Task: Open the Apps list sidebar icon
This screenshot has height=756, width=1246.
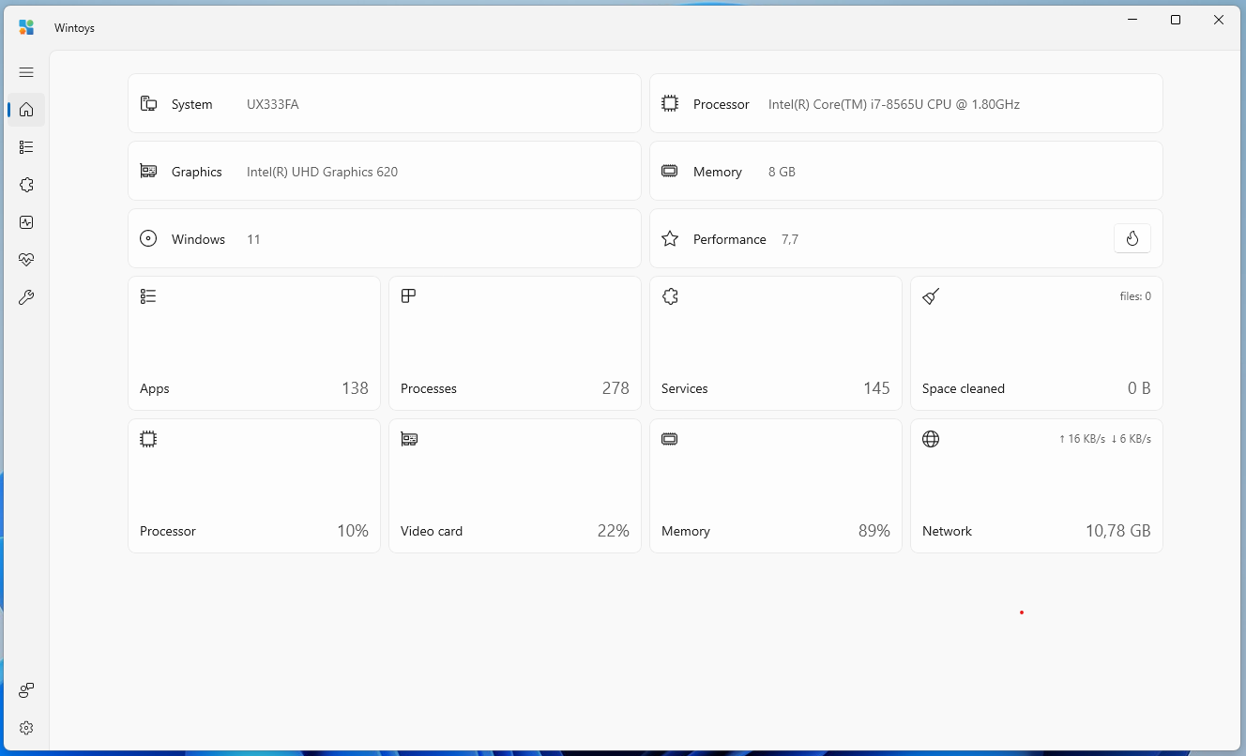Action: [26, 147]
